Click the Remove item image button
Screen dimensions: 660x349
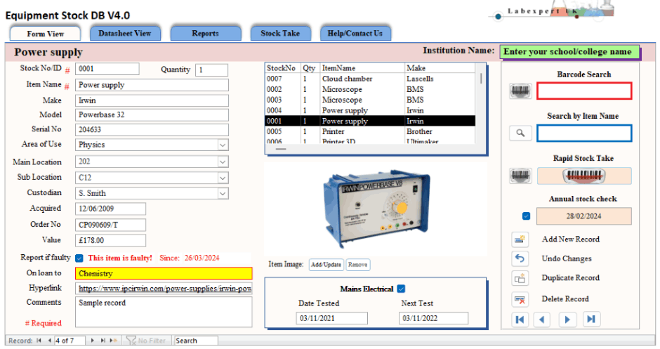(358, 264)
